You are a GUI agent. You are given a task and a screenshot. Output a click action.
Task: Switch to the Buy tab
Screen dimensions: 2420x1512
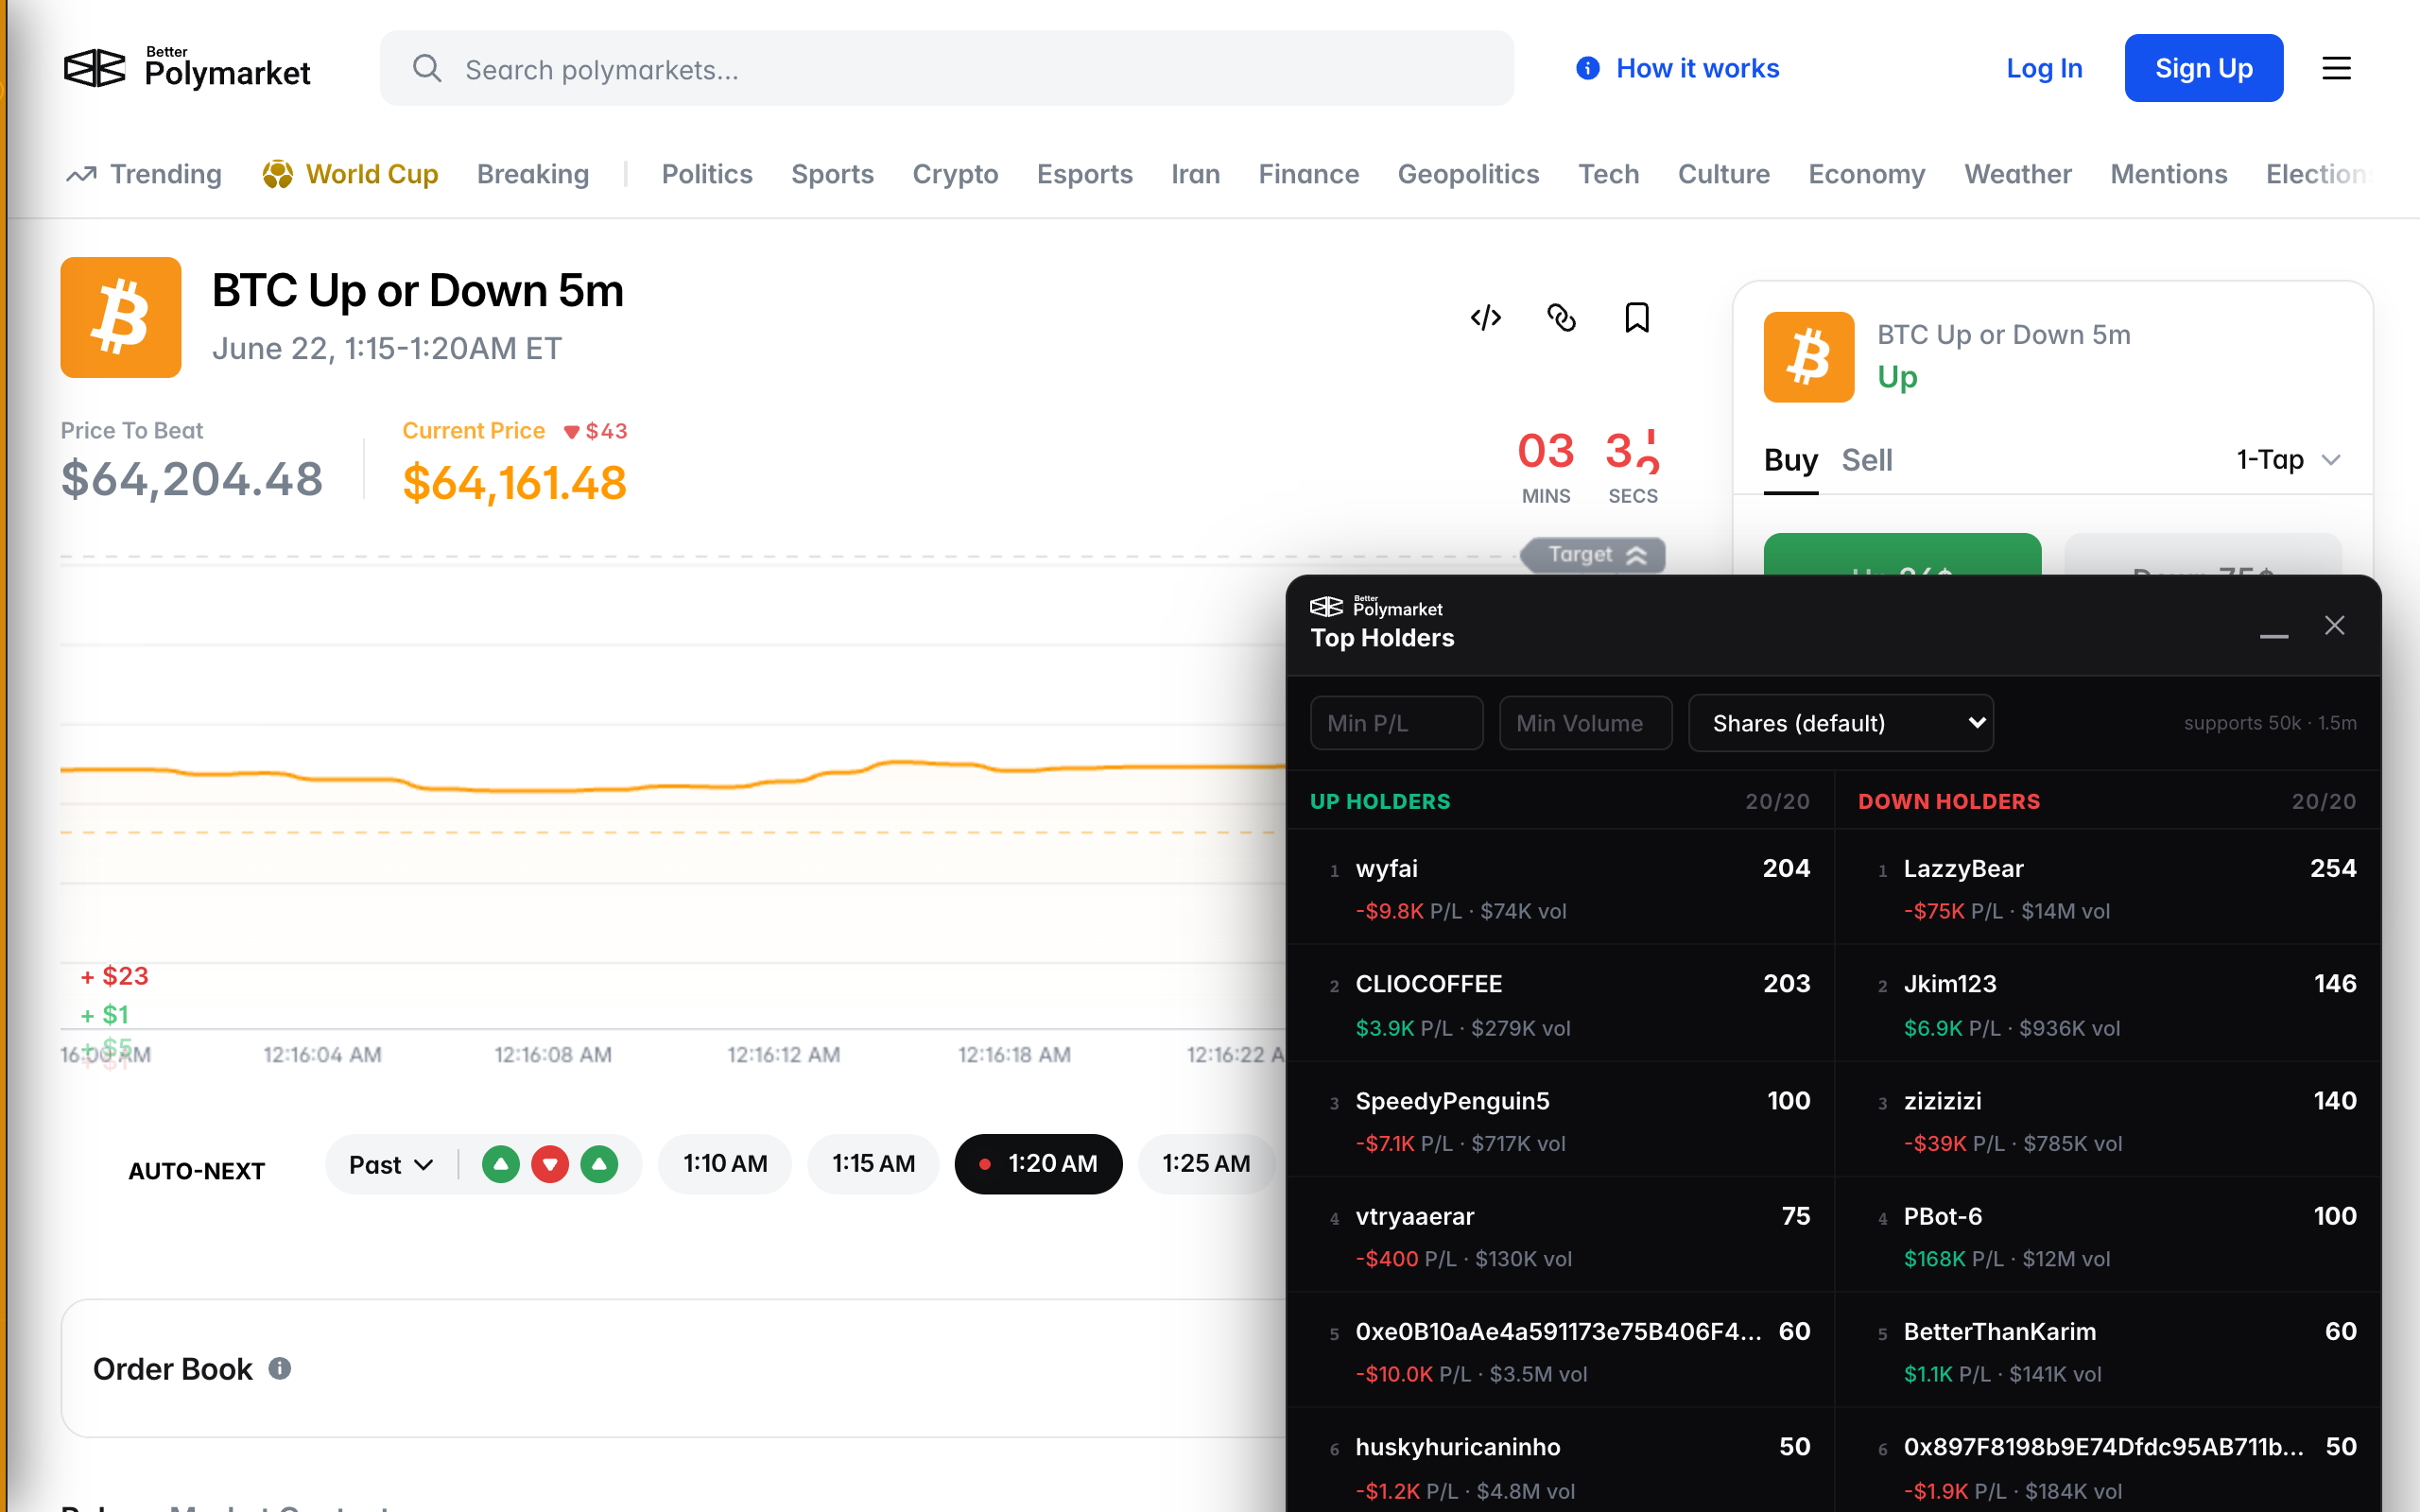(x=1790, y=460)
